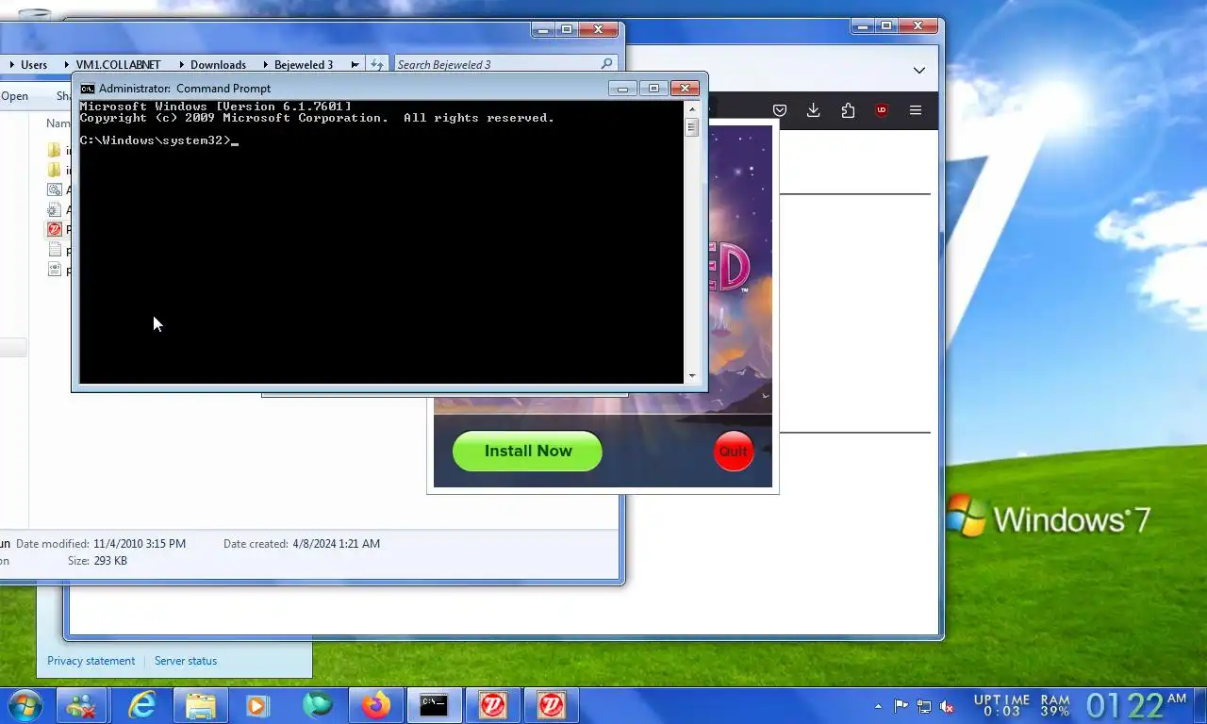
Task: Click Command Prompt scrollbar up arrow
Action: click(x=692, y=108)
